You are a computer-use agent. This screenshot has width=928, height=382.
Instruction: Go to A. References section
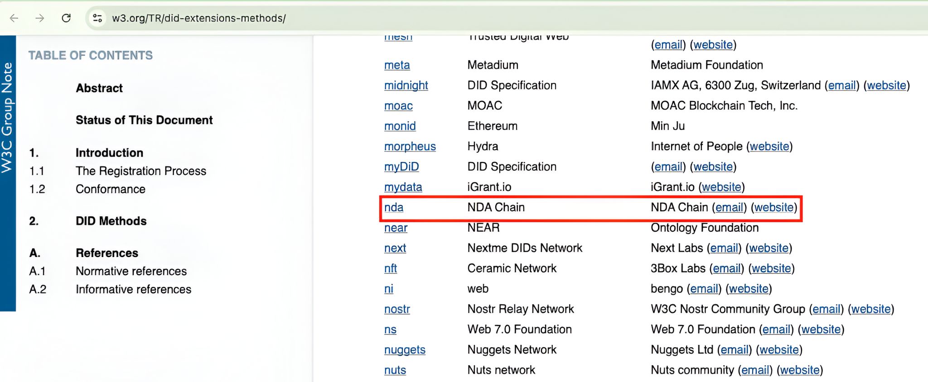pos(107,253)
